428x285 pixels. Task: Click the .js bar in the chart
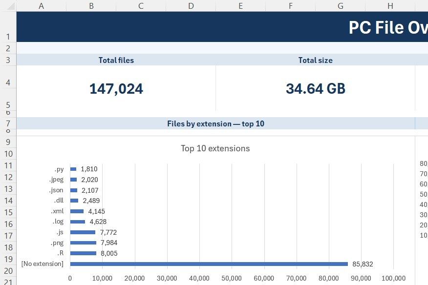tap(83, 232)
